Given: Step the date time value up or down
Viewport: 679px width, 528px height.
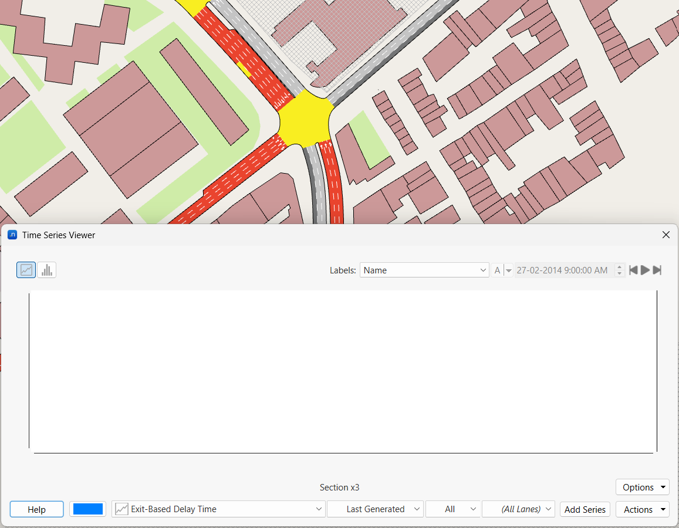Looking at the screenshot, I should 619,270.
